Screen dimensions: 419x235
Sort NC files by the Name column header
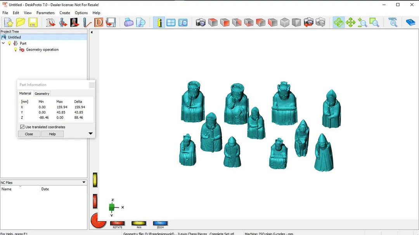(x=20, y=189)
